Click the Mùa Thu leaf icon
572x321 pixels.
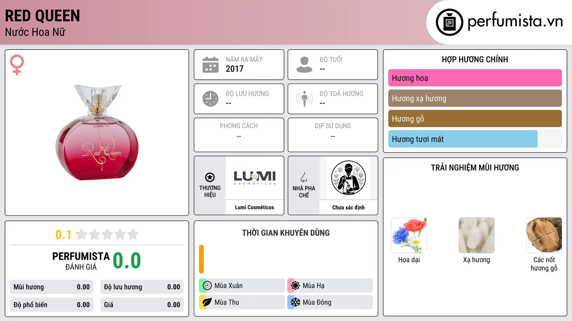click(x=207, y=302)
